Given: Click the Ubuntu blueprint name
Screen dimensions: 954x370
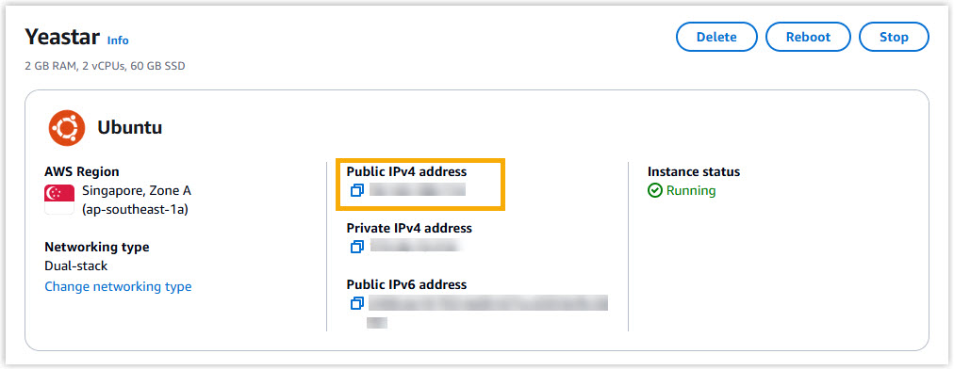Looking at the screenshot, I should pos(129,128).
